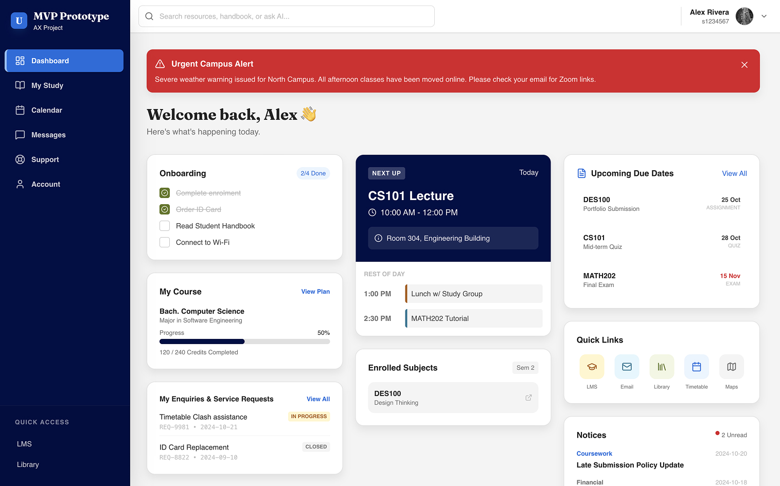Click the Account person icon
The height and width of the screenshot is (486, 780).
coord(20,184)
